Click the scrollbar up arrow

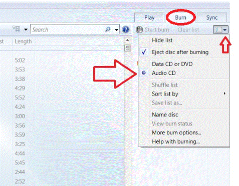pyautogui.click(x=128, y=40)
